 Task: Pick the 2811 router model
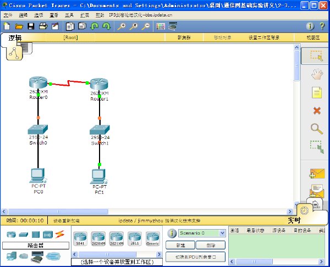tap(135, 238)
